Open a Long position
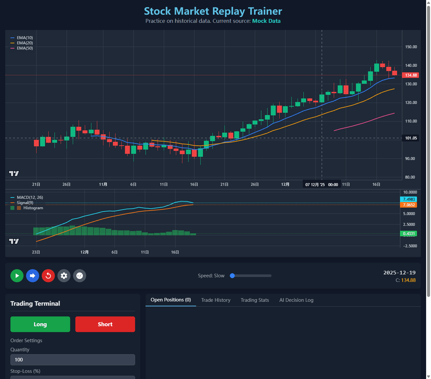431x379 pixels. [x=40, y=324]
